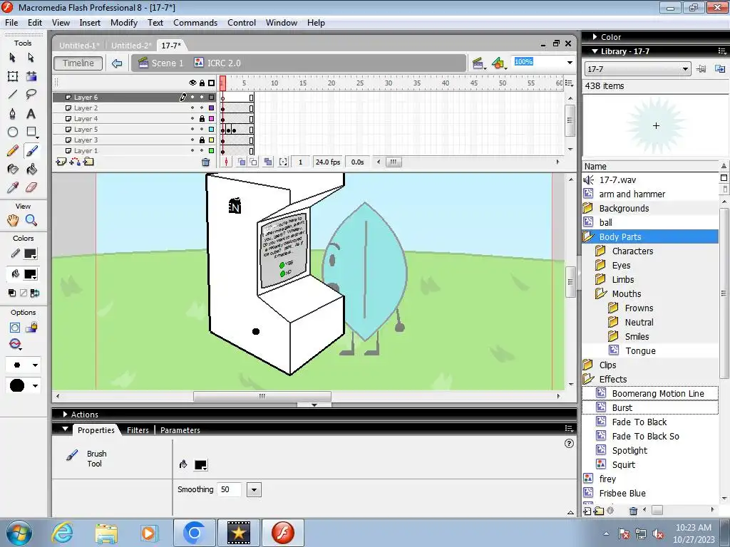
Task: Select the Lasso tool
Action: tap(31, 95)
